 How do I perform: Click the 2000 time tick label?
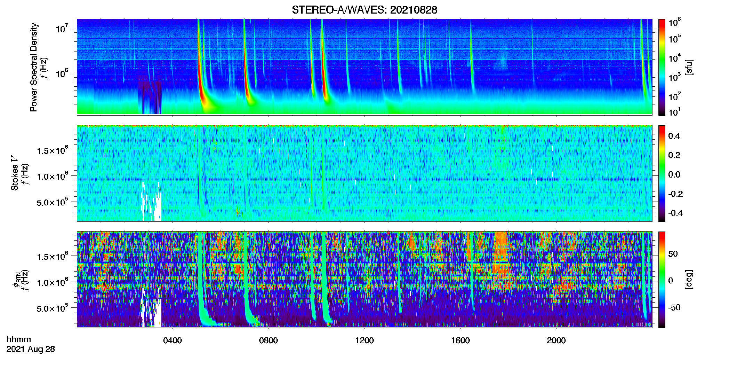tap(556, 340)
